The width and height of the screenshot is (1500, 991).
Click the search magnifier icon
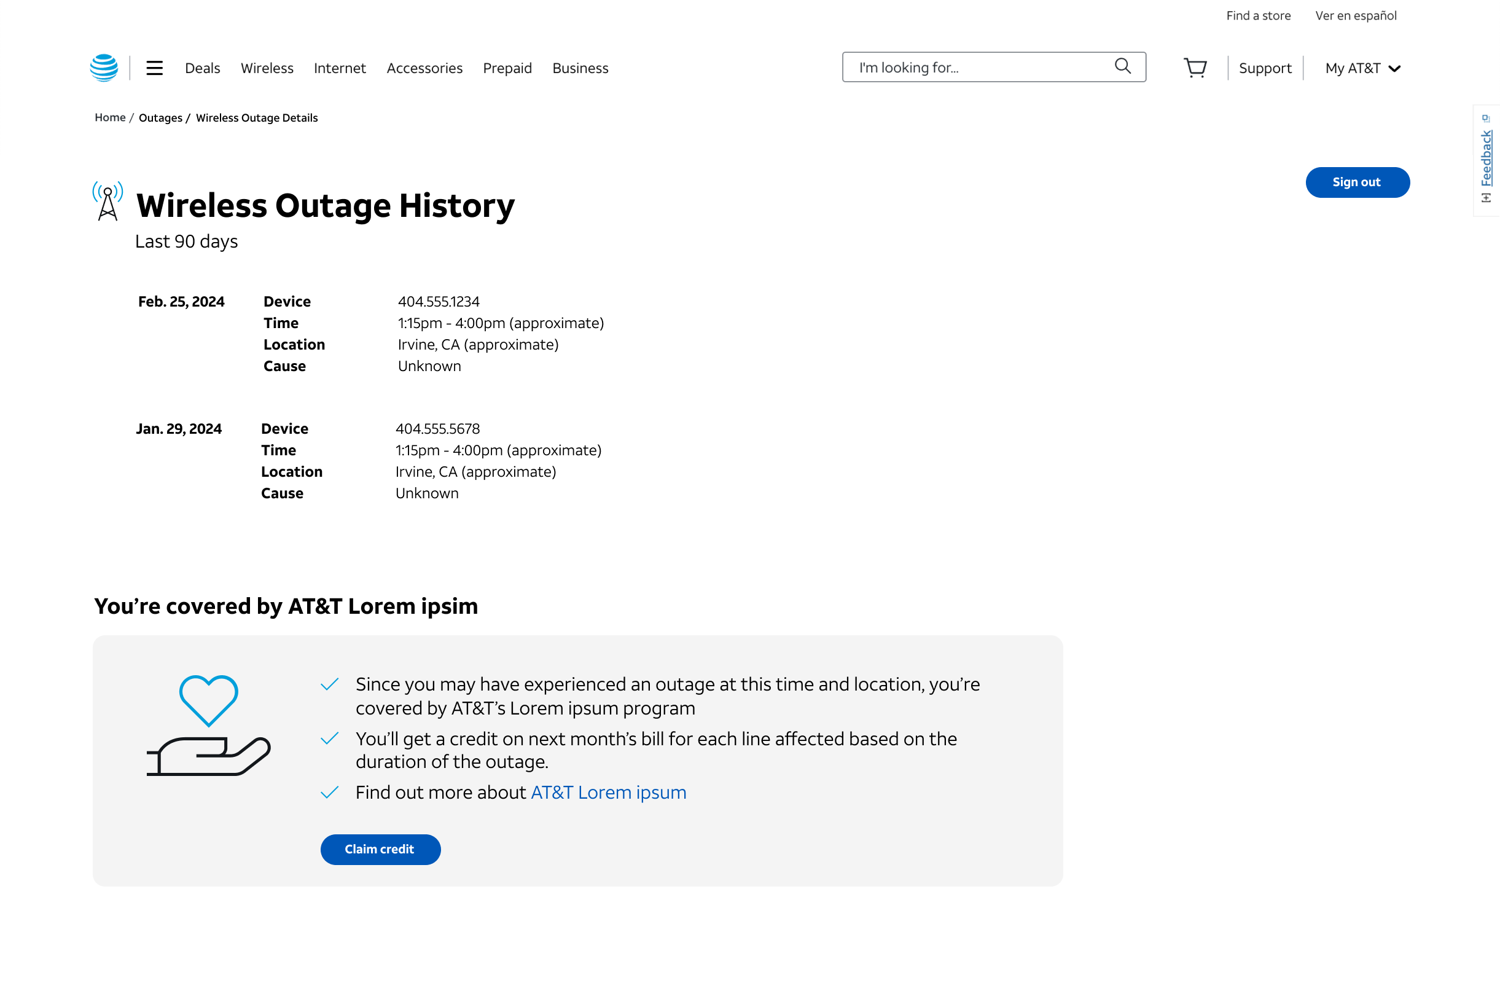tap(1122, 66)
